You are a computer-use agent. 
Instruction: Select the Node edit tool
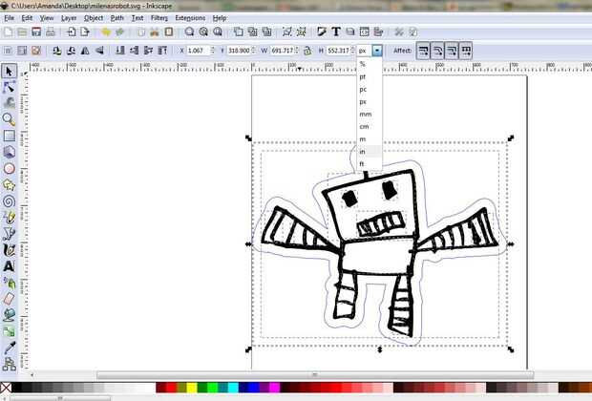(9, 87)
